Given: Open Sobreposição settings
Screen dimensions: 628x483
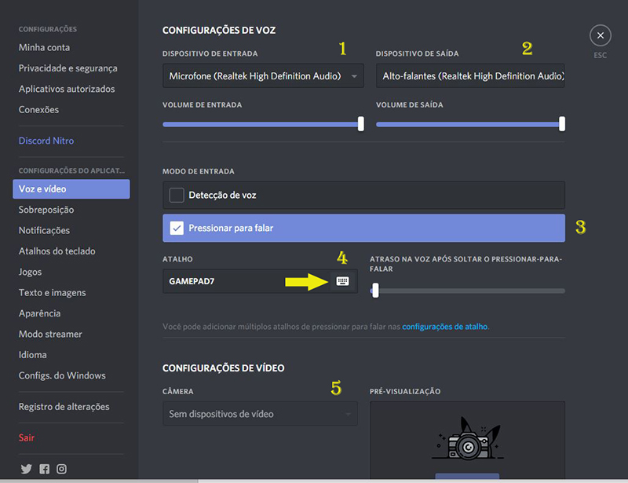Looking at the screenshot, I should [x=46, y=210].
